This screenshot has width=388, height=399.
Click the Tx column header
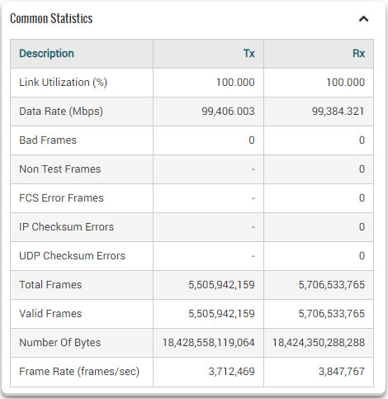249,54
